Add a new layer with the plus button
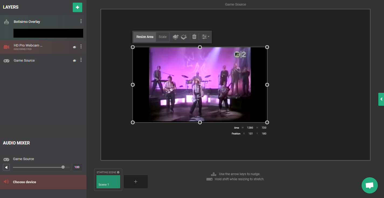The image size is (384, 198). pos(77,8)
